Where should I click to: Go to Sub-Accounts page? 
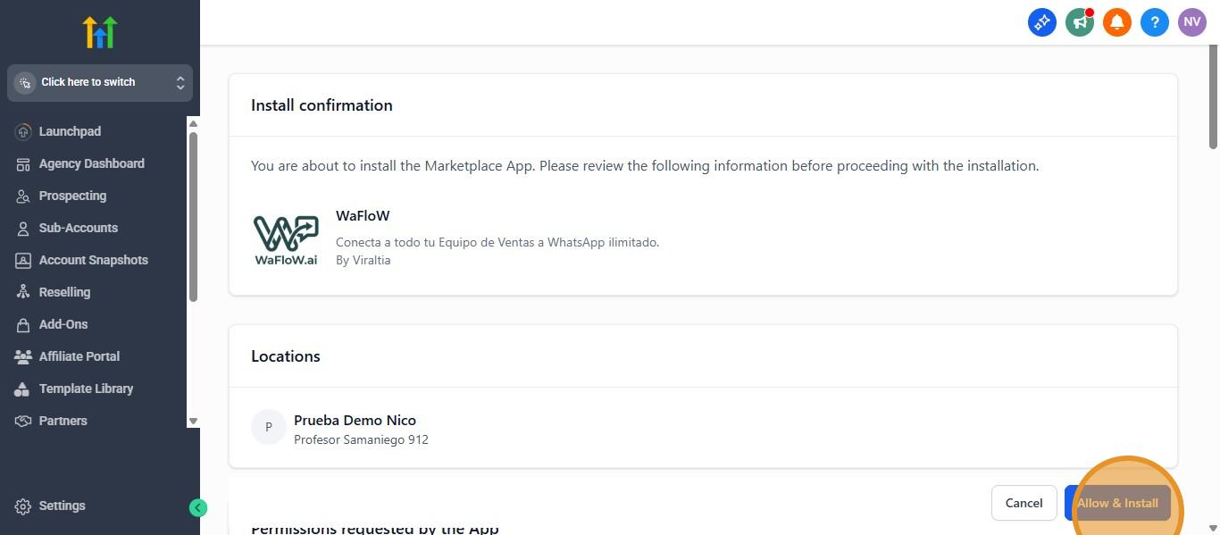tap(78, 228)
